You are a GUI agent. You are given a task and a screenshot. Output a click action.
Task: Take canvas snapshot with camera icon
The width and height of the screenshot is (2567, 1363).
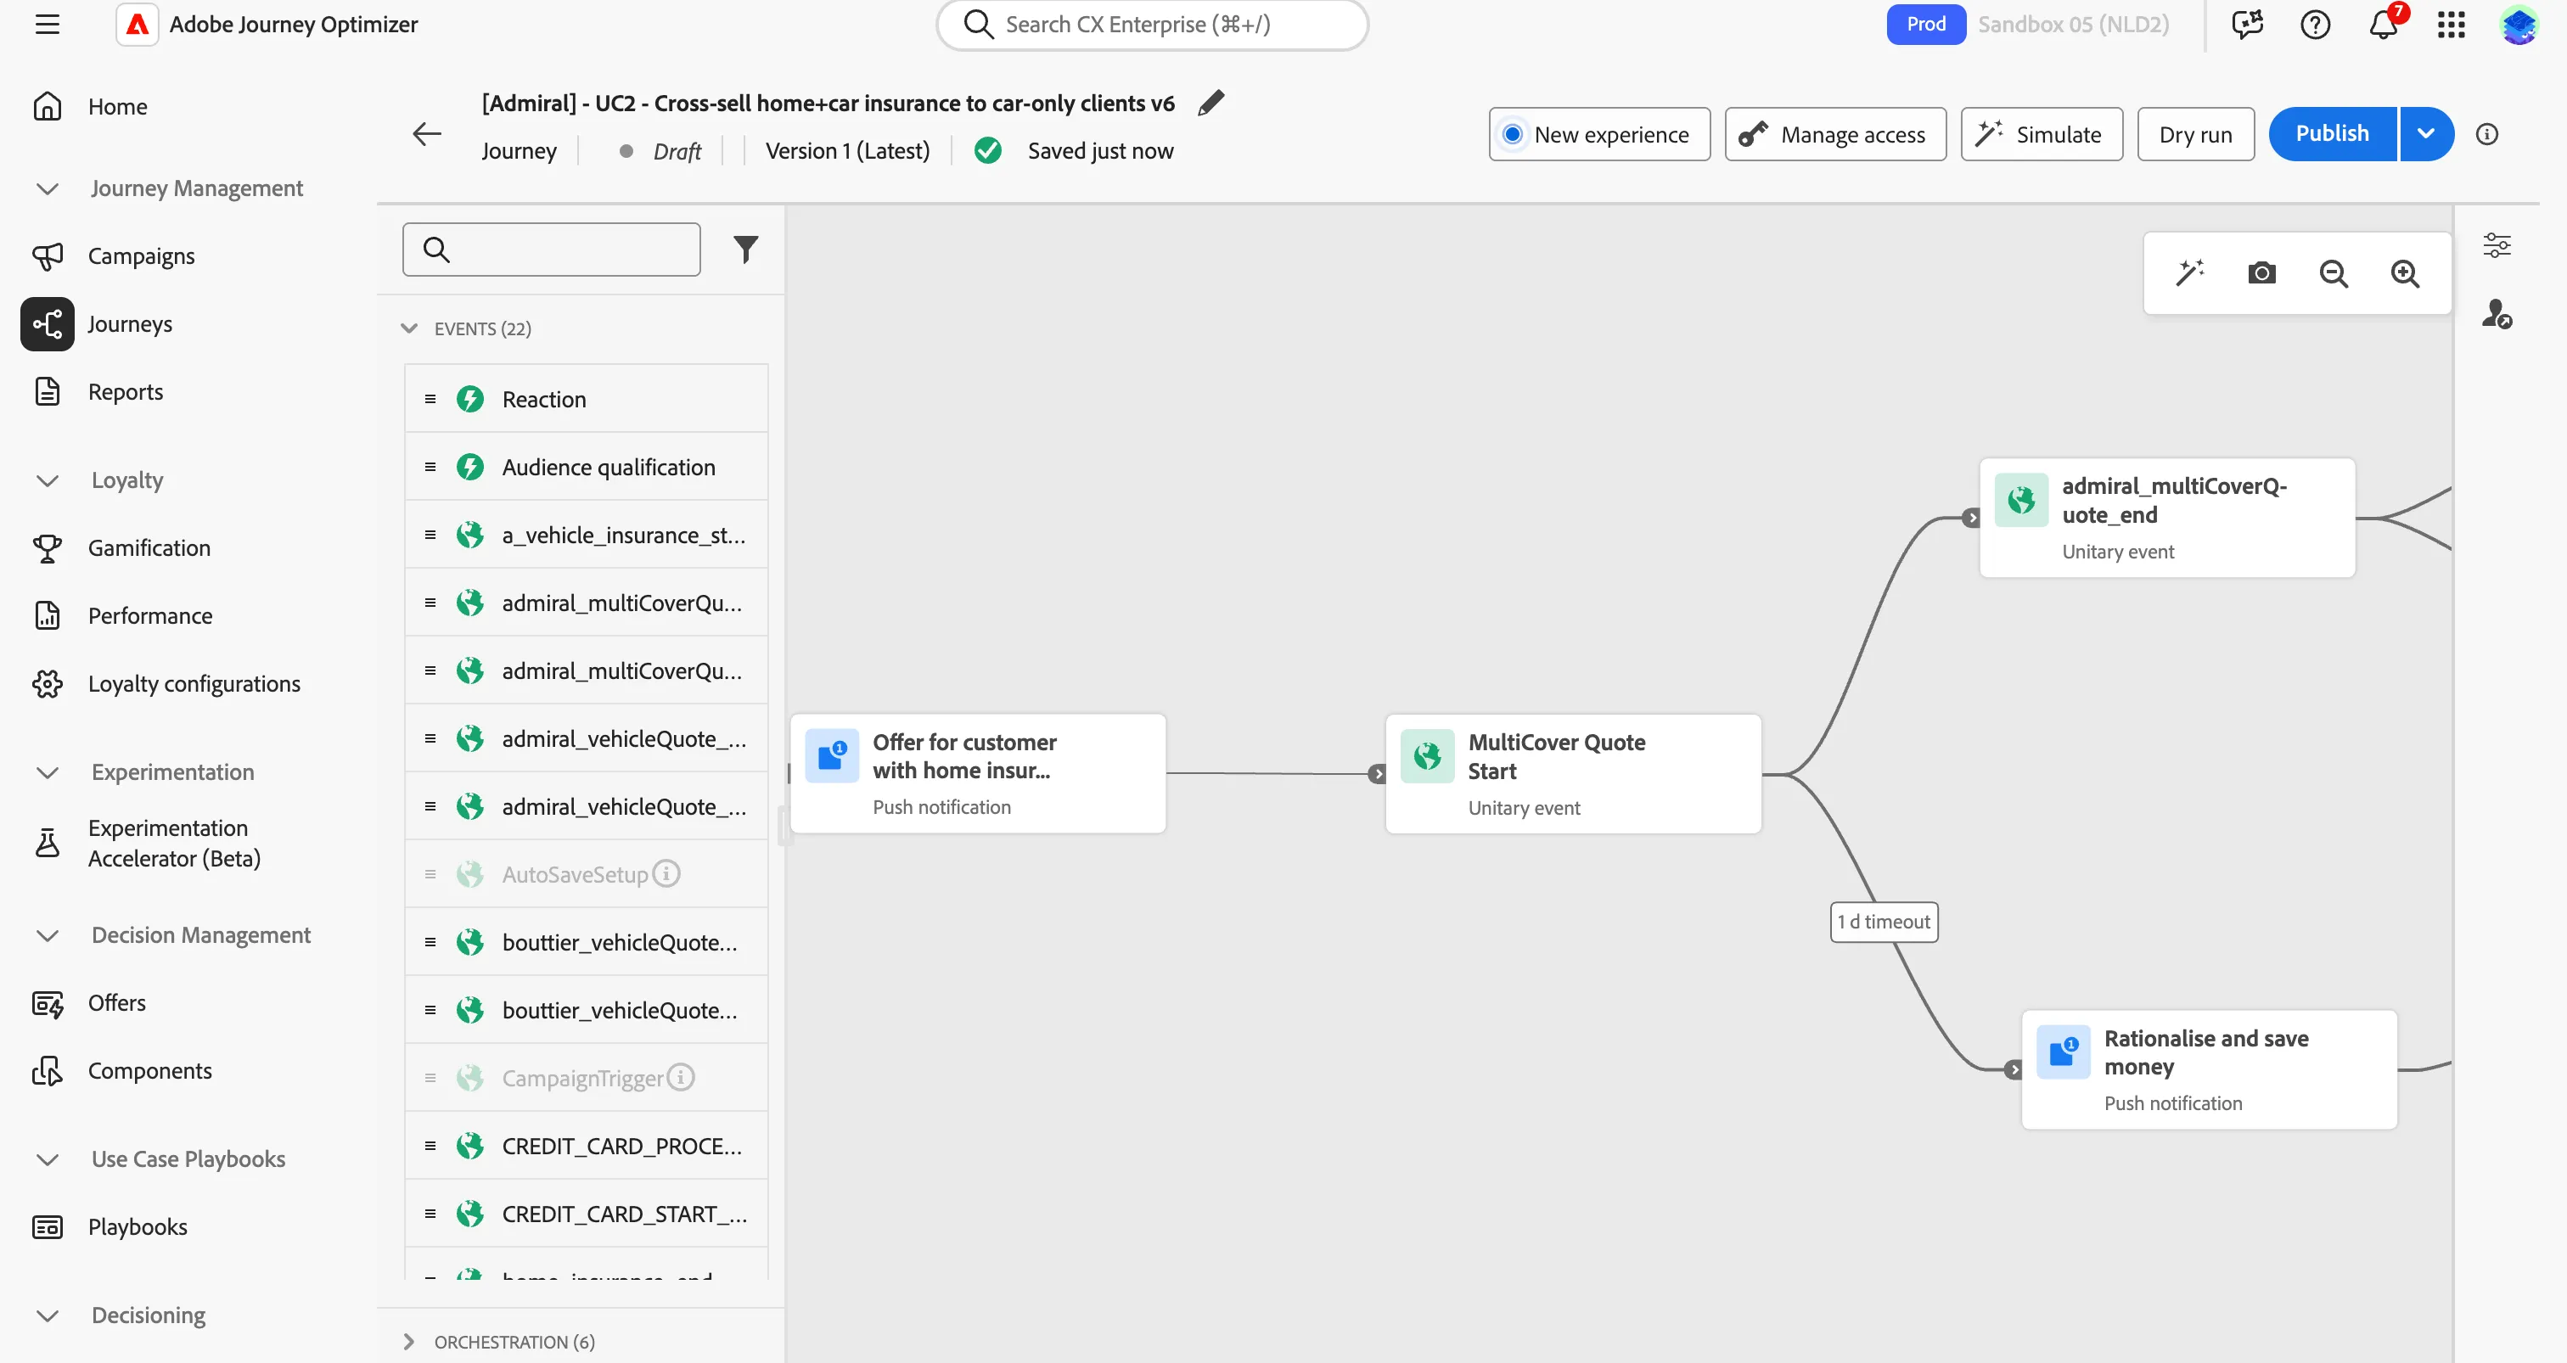(x=2261, y=273)
